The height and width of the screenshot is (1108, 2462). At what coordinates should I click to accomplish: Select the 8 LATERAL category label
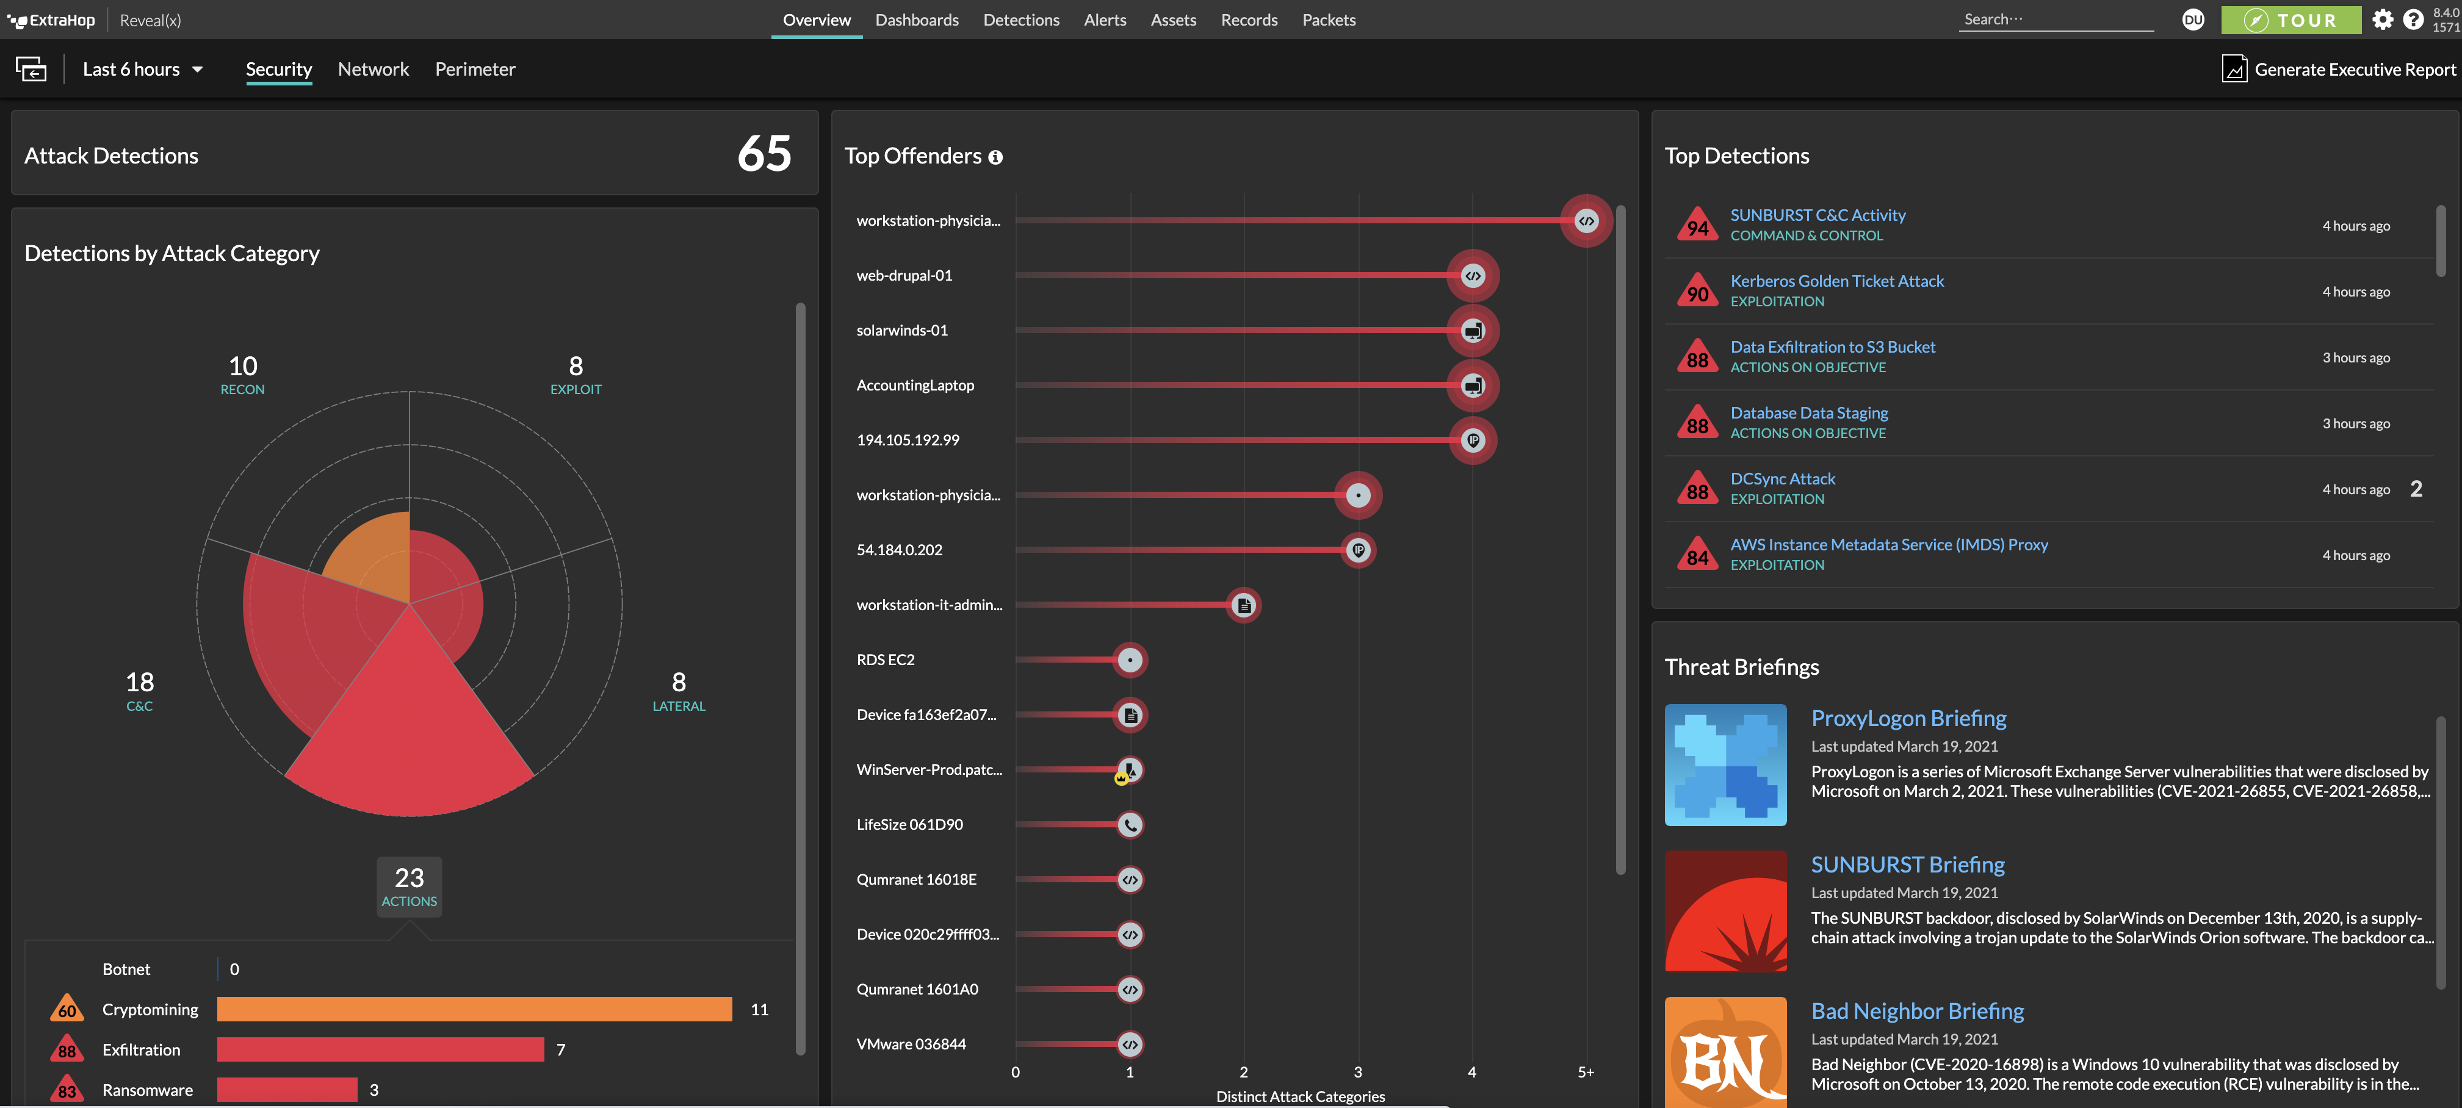pos(679,691)
